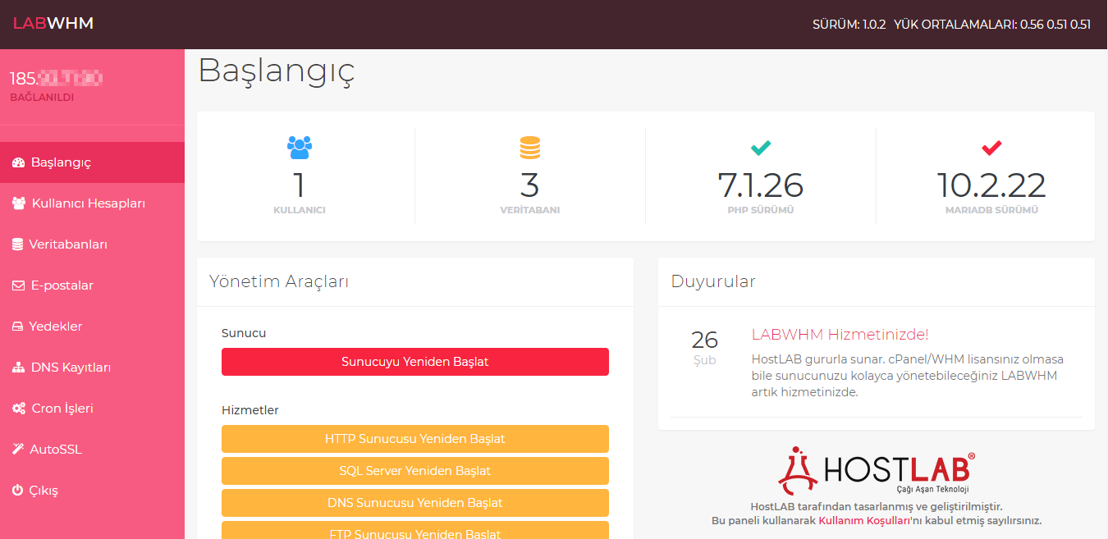Navigate to DNS Kayıtları
This screenshot has width=1108, height=539.
(x=92, y=368)
